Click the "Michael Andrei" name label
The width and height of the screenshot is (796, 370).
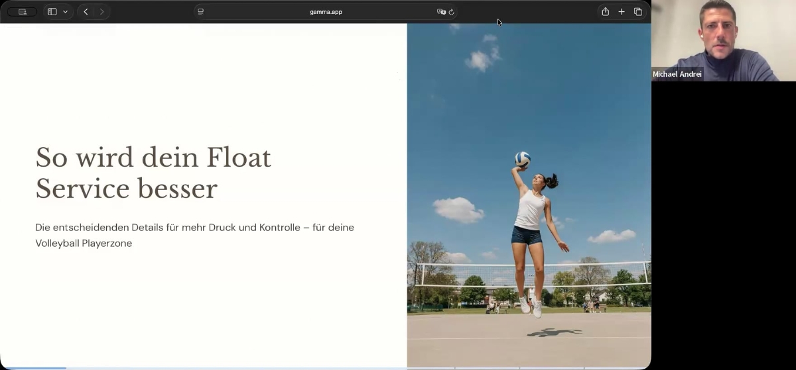677,74
